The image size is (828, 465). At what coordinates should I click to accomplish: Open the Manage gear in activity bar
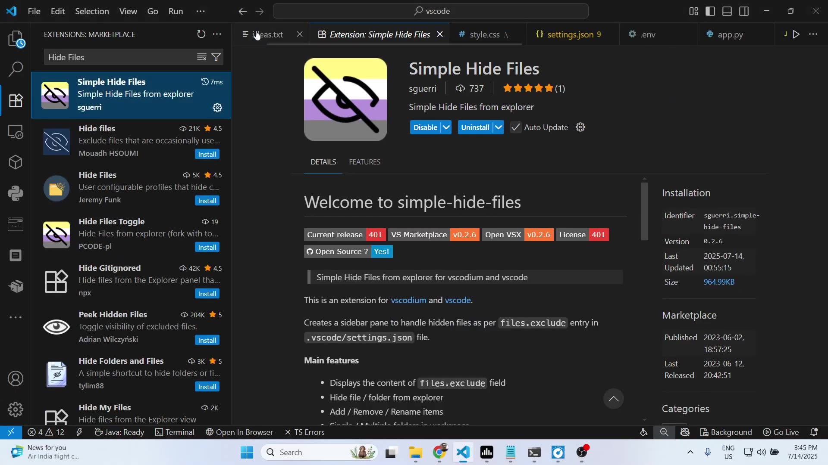tap(16, 409)
